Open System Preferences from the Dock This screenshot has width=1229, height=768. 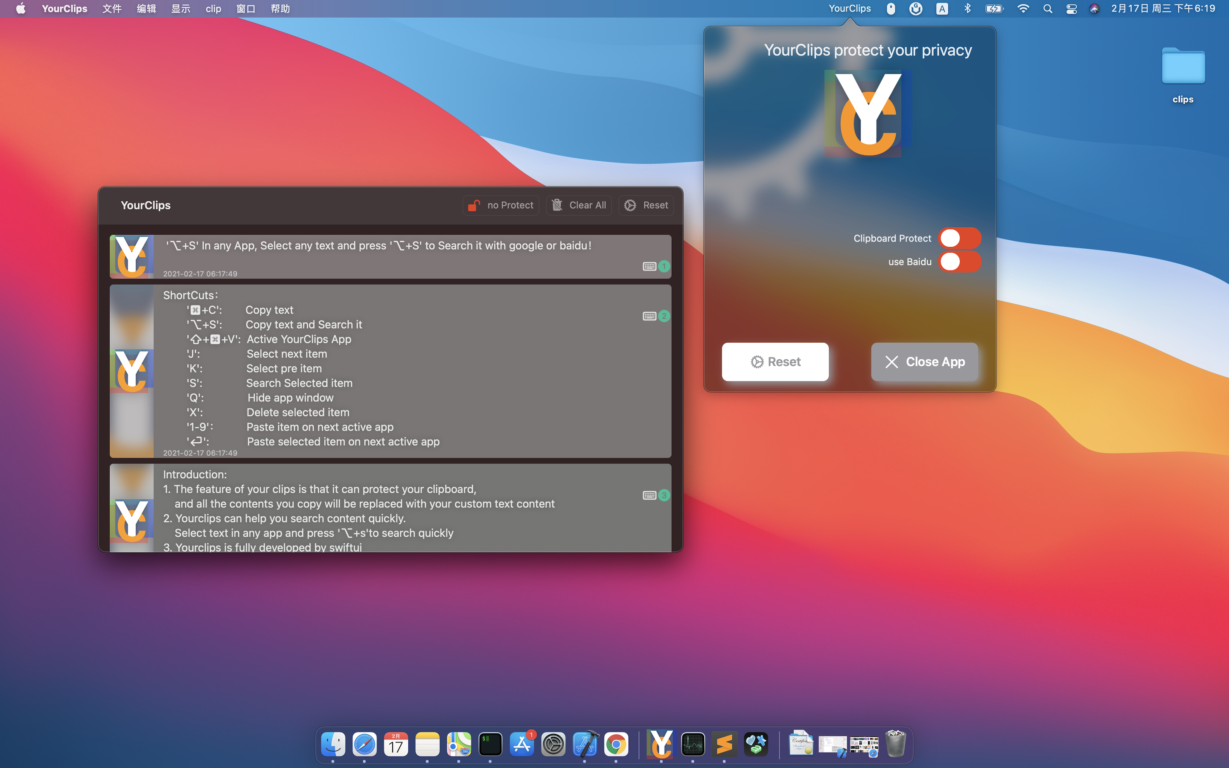553,745
